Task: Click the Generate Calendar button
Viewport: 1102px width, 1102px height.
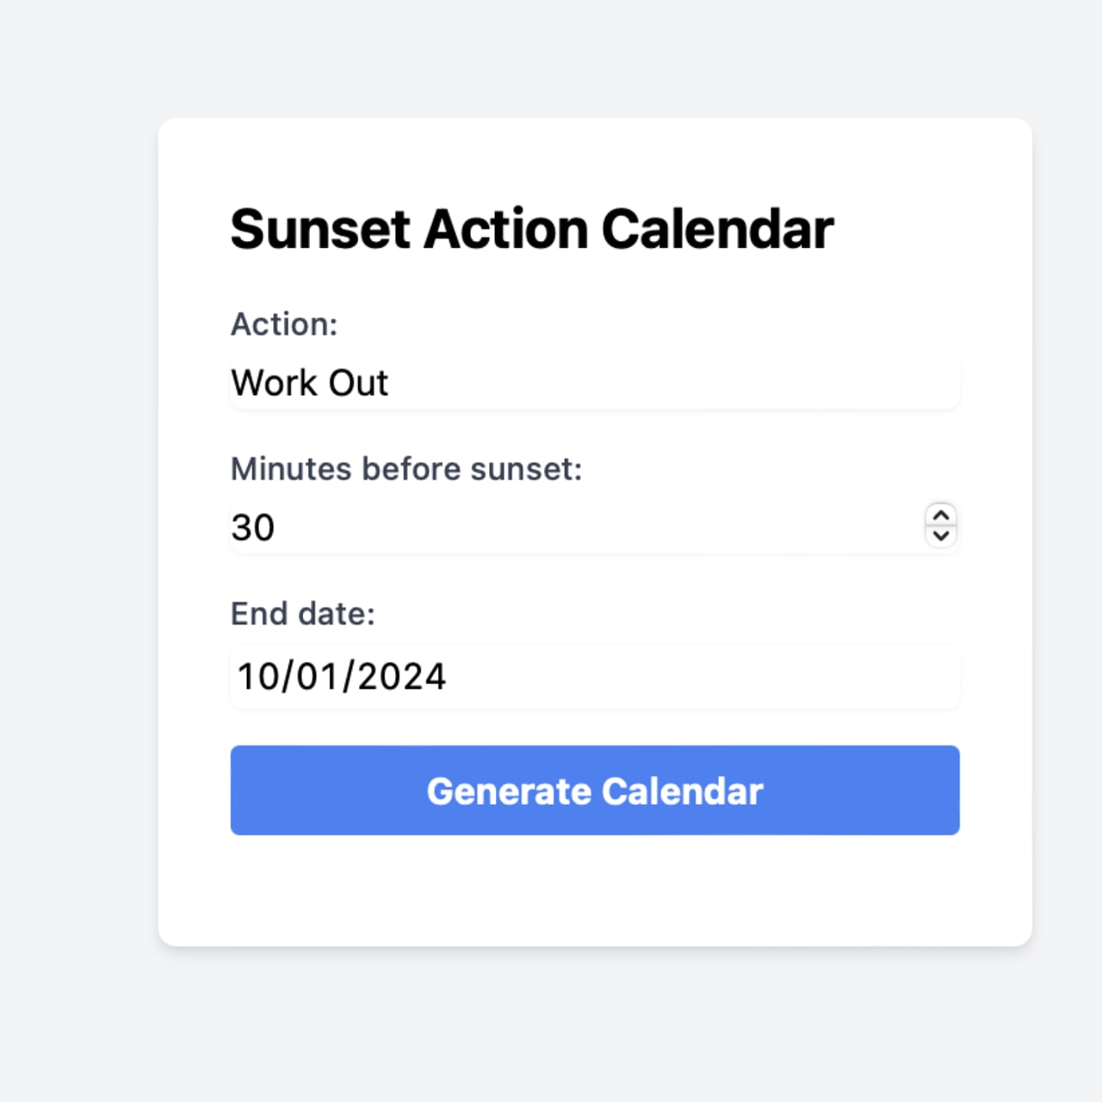Action: pyautogui.click(x=594, y=790)
